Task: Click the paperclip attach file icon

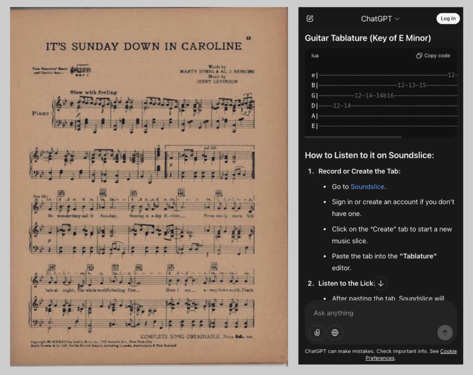Action: pos(317,333)
